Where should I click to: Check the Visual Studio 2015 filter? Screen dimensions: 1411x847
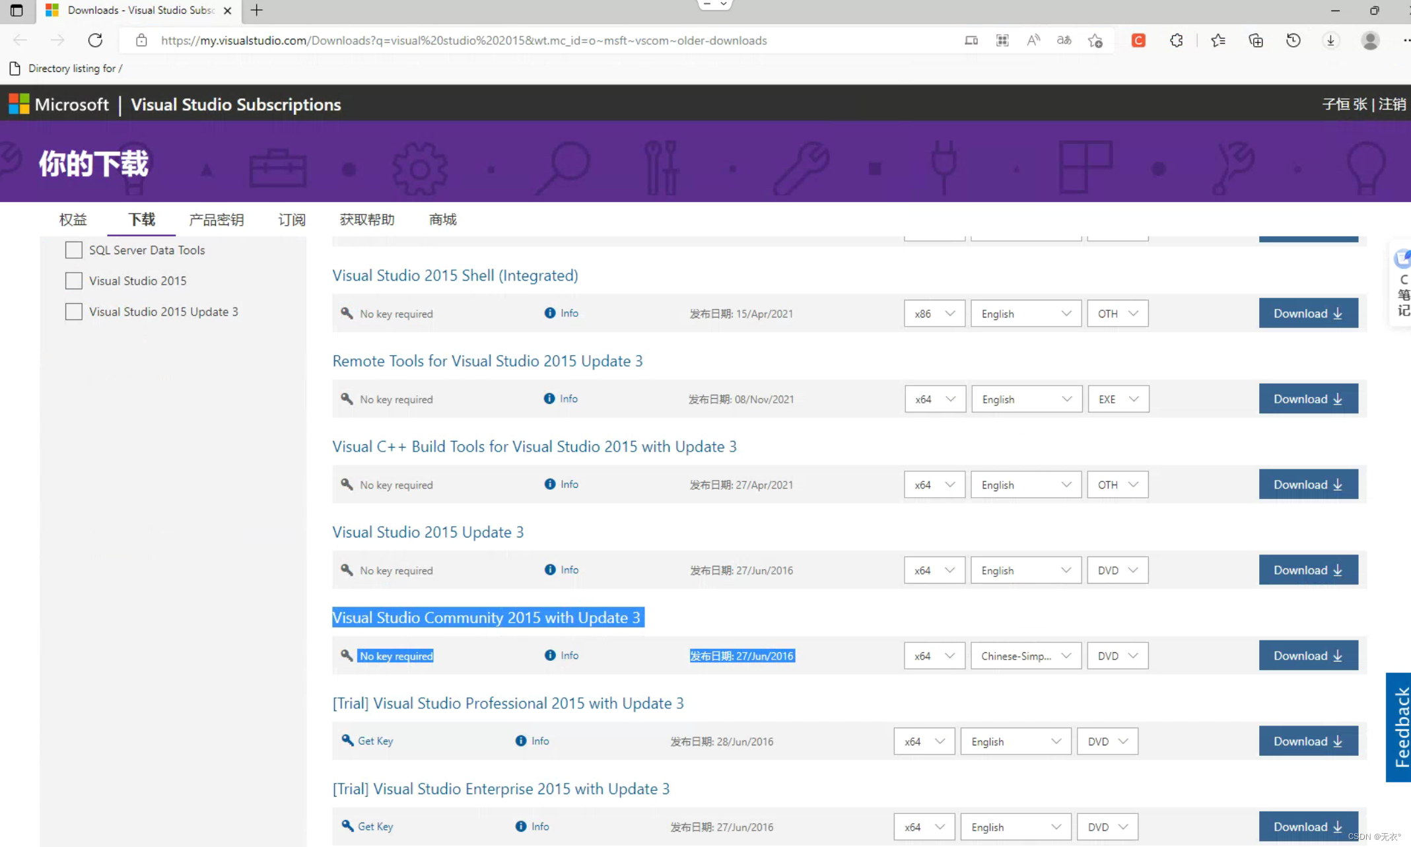pyautogui.click(x=74, y=281)
